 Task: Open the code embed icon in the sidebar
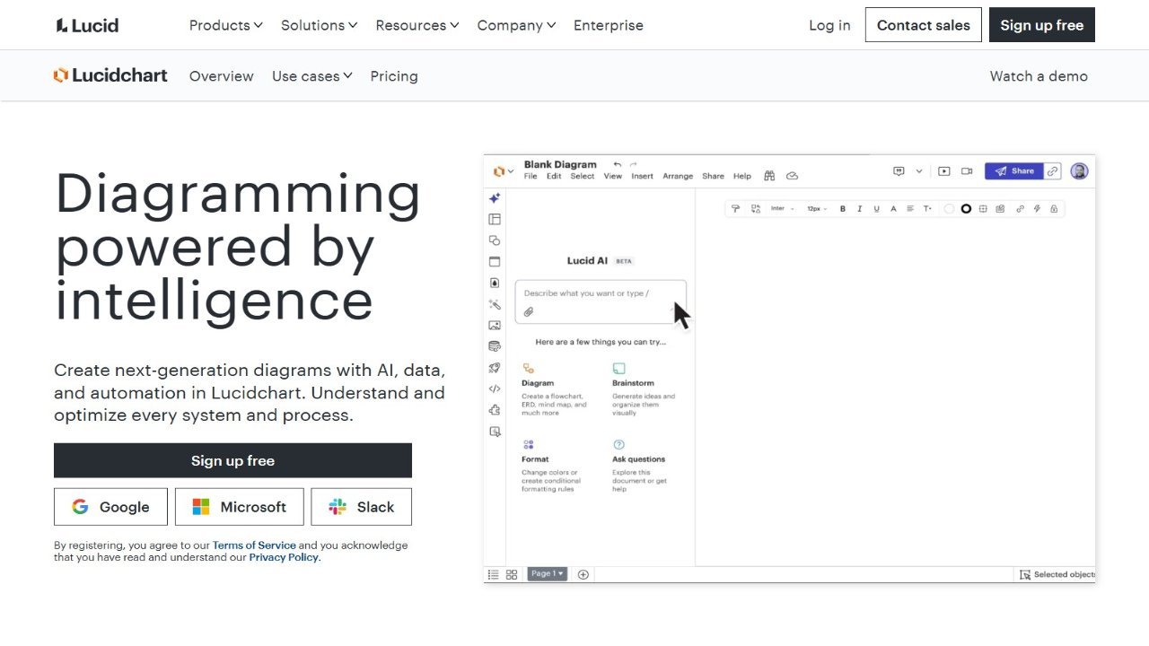pos(495,388)
